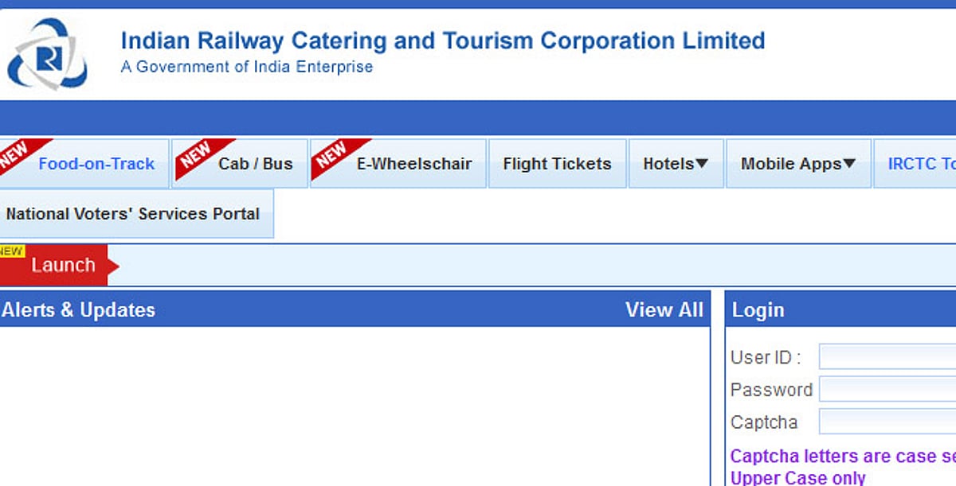Click the red Launch button
The width and height of the screenshot is (956, 486).
(x=63, y=266)
